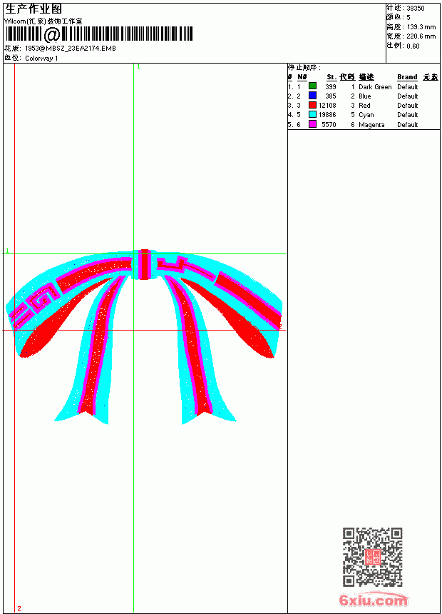442x614 pixels.
Task: Click the red center knot of the bow
Action: pyautogui.click(x=145, y=264)
